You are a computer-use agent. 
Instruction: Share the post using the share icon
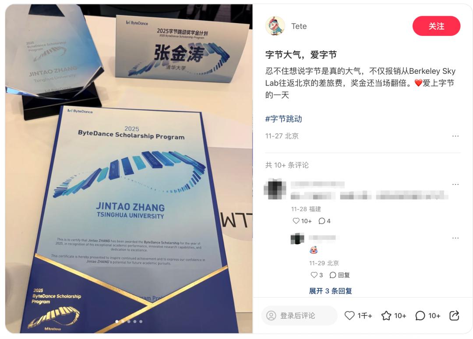click(x=454, y=315)
